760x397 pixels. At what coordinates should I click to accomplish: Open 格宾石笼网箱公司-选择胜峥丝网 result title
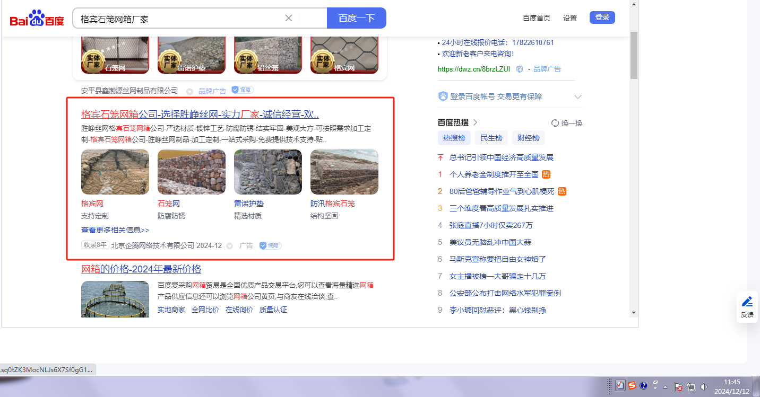point(200,114)
